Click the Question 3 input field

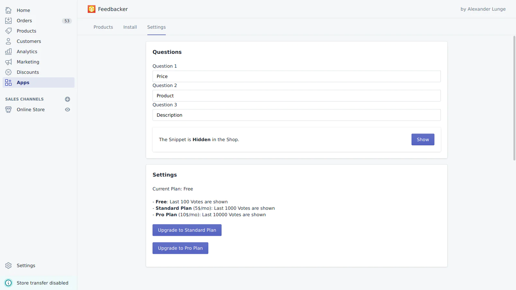click(x=296, y=115)
